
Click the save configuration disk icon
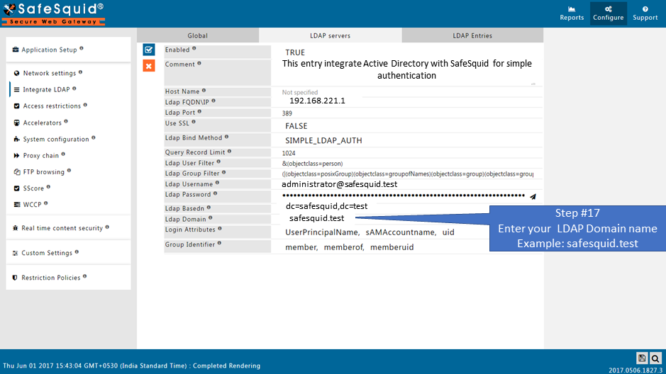[x=642, y=358]
